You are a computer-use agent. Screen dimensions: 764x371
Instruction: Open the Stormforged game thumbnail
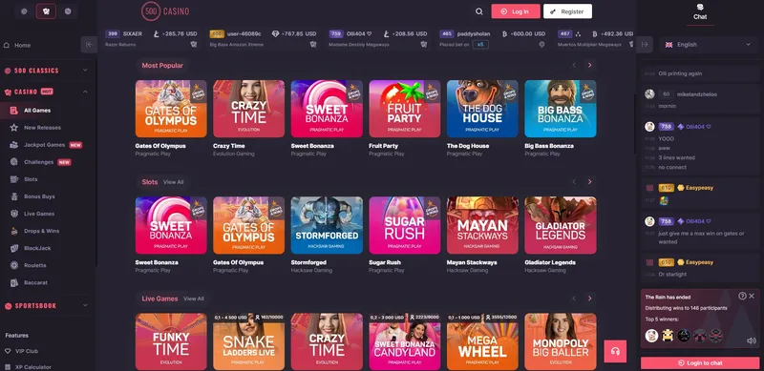pos(327,225)
